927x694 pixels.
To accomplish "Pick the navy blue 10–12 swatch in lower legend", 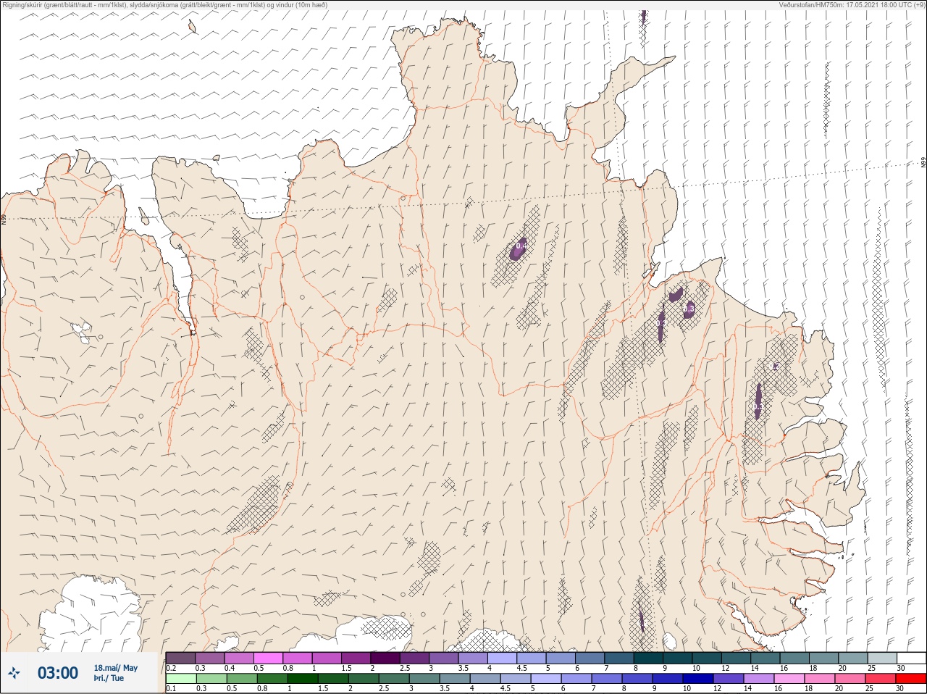I will [698, 679].
